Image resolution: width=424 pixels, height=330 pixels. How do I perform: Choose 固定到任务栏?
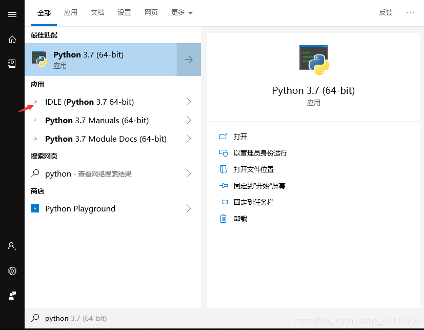[x=254, y=202]
